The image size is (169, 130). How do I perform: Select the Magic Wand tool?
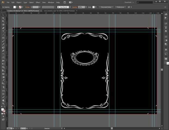[x=3, y=21]
